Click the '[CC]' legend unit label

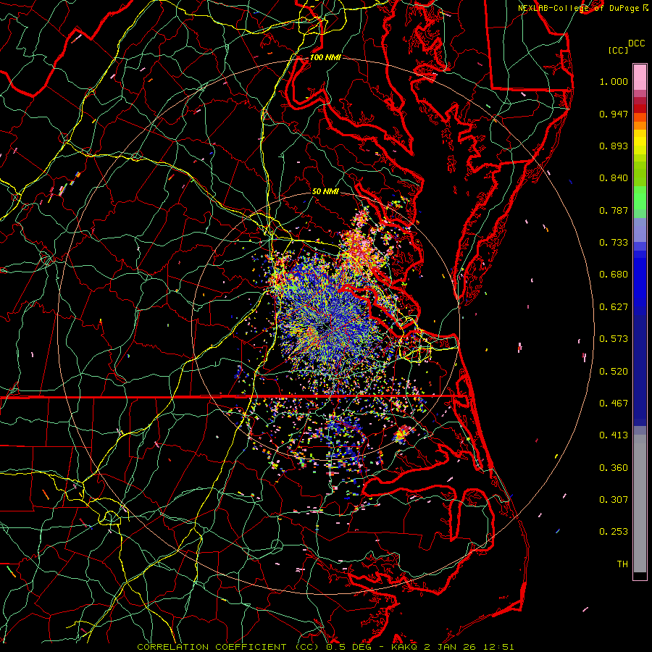point(619,50)
